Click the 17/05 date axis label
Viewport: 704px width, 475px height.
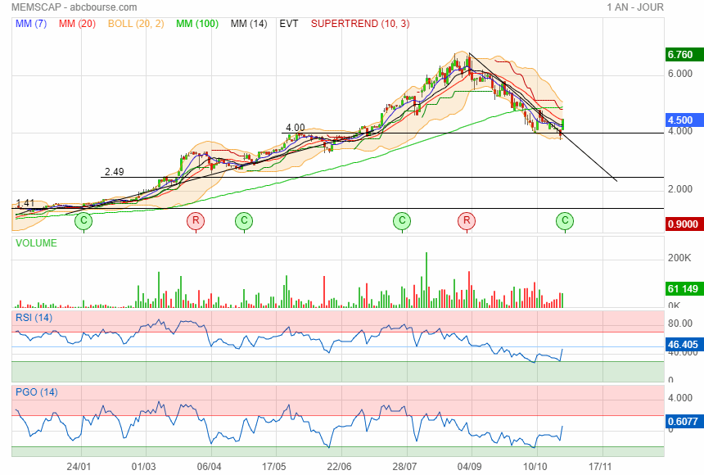(274, 467)
